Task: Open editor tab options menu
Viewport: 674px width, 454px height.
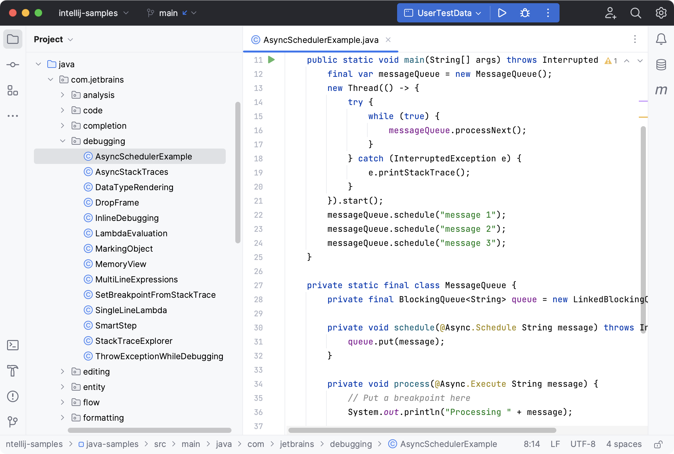Action: (x=635, y=39)
